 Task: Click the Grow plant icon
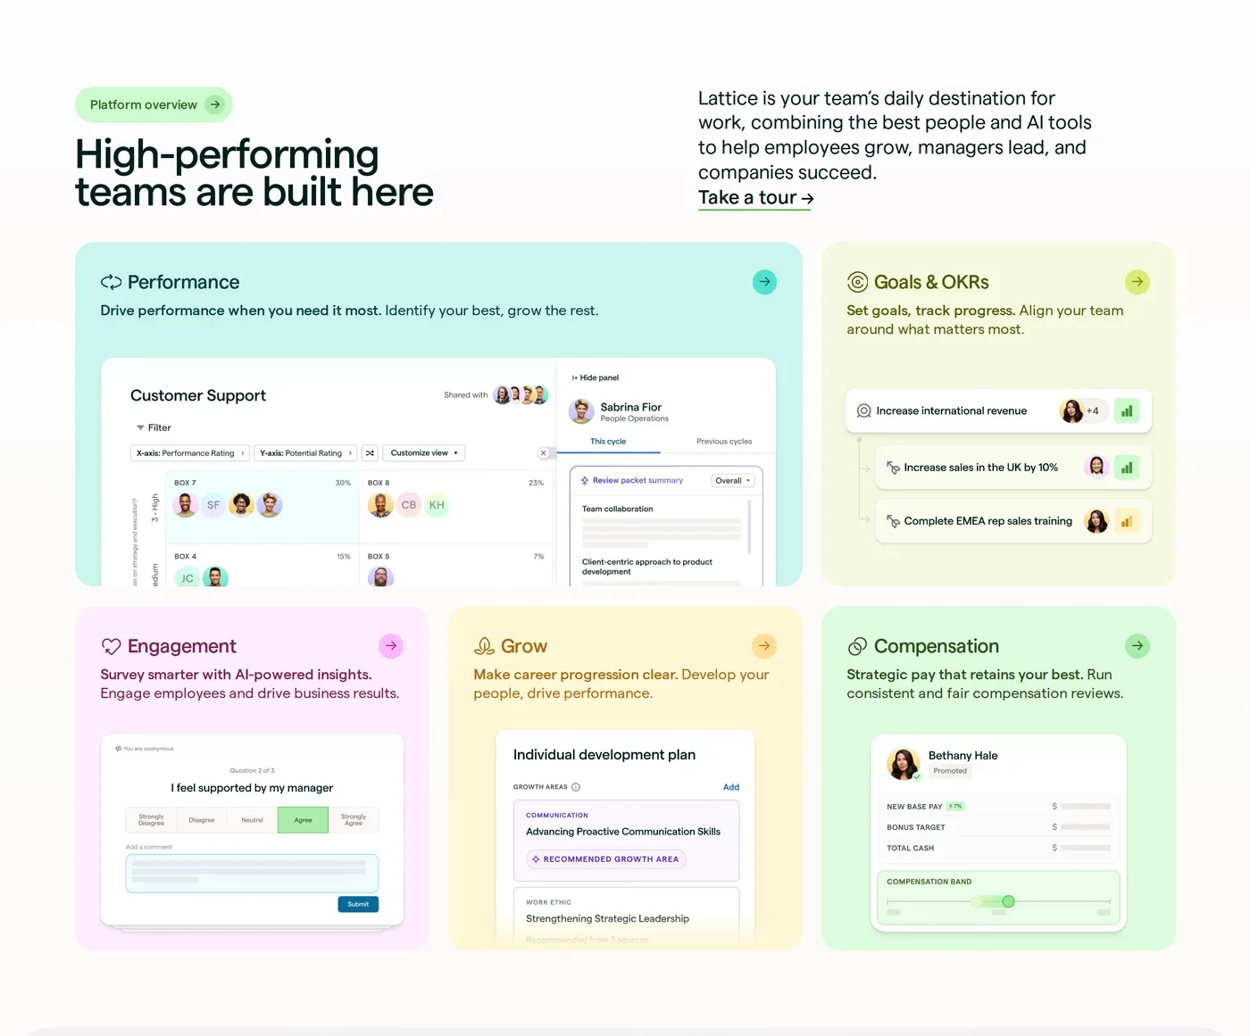pos(484,646)
